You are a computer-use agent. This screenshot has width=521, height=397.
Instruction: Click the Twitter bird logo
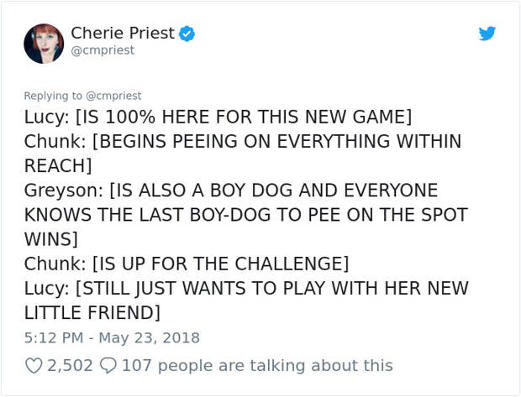[x=487, y=34]
